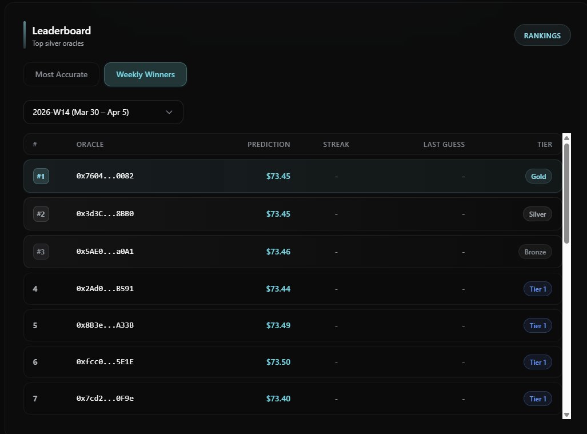Viewport: 587px width, 434px height.
Task: Click the $73.49 prediction value
Action: coord(278,325)
